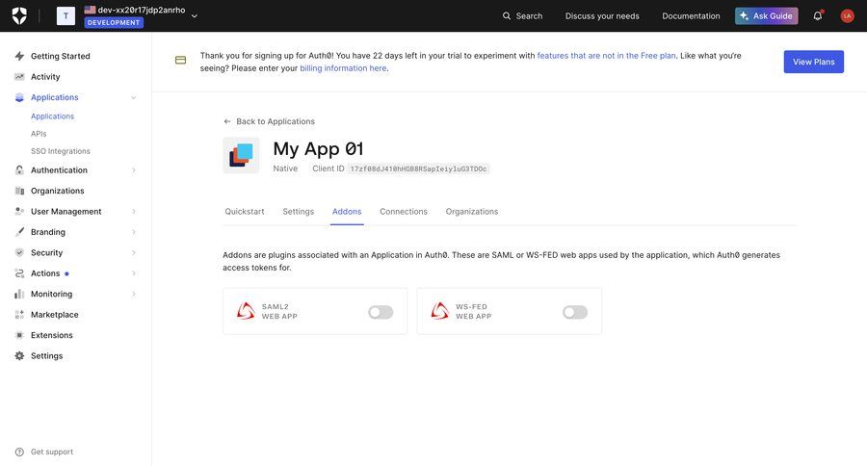Image resolution: width=867 pixels, height=466 pixels.
Task: Click the My App 01 logo thumbnail
Action: click(x=241, y=155)
